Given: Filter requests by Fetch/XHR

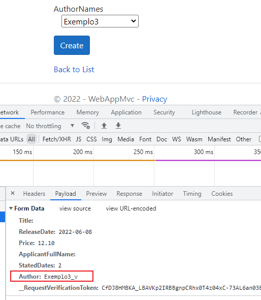Looking at the screenshot, I should pyautogui.click(x=57, y=139).
